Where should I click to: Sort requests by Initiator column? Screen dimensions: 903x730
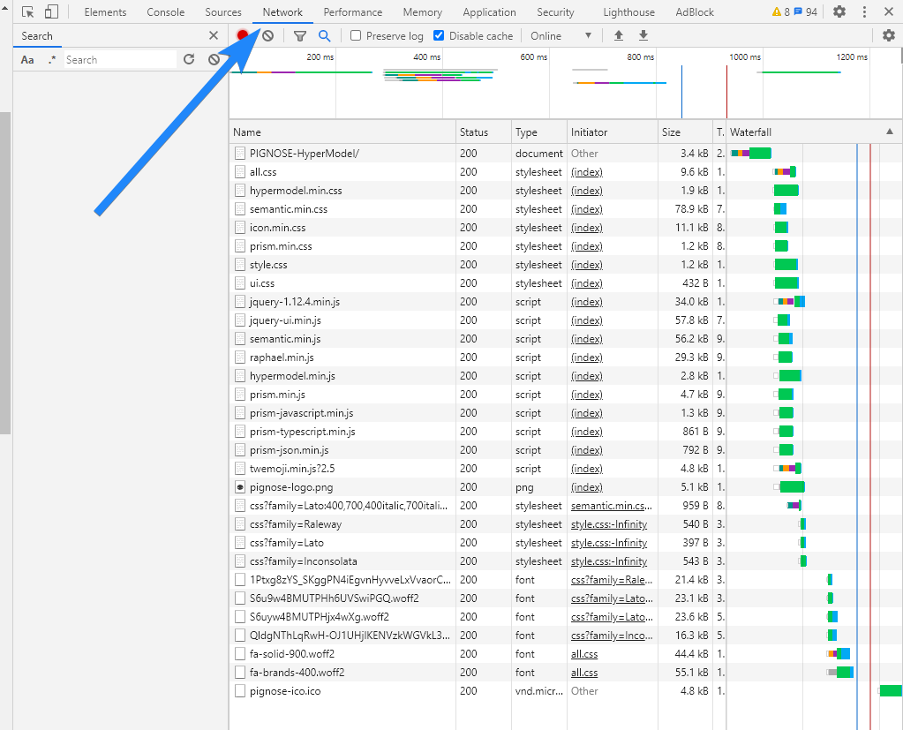pyautogui.click(x=613, y=132)
